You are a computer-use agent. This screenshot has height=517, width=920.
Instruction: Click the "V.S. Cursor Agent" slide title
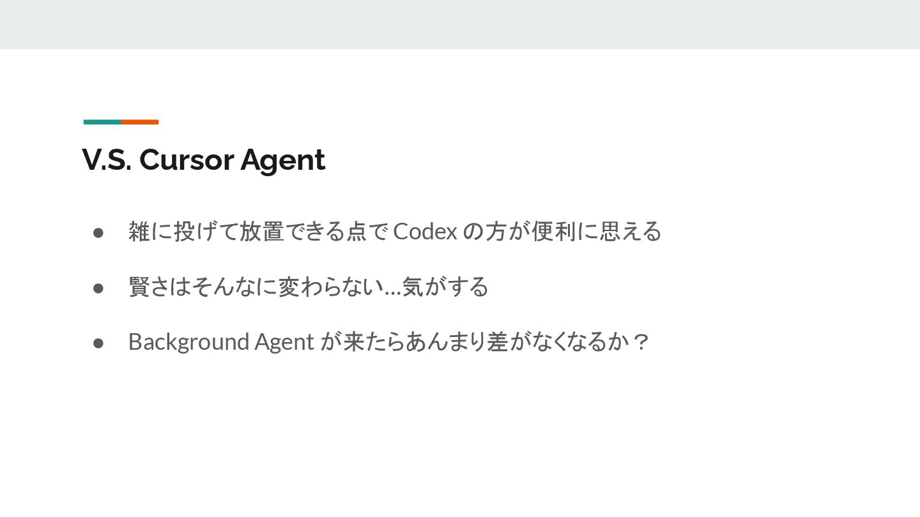[203, 160]
